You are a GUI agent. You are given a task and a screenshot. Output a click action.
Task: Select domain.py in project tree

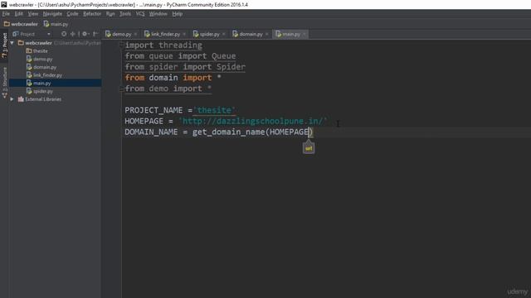[x=45, y=67]
